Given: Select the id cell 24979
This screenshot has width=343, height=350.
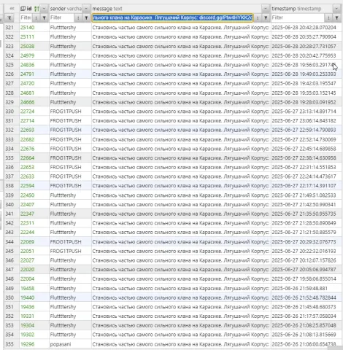Looking at the screenshot, I should (34, 55).
